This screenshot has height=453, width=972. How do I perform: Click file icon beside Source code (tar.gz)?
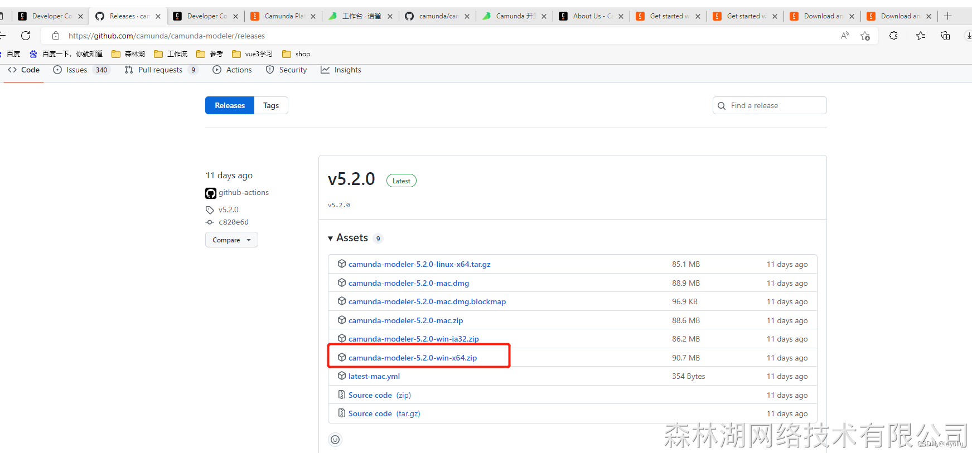tap(342, 413)
